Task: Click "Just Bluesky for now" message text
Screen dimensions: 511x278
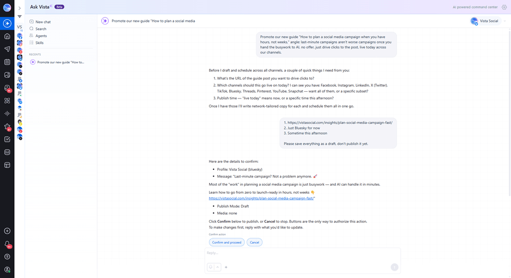Action: [304, 128]
